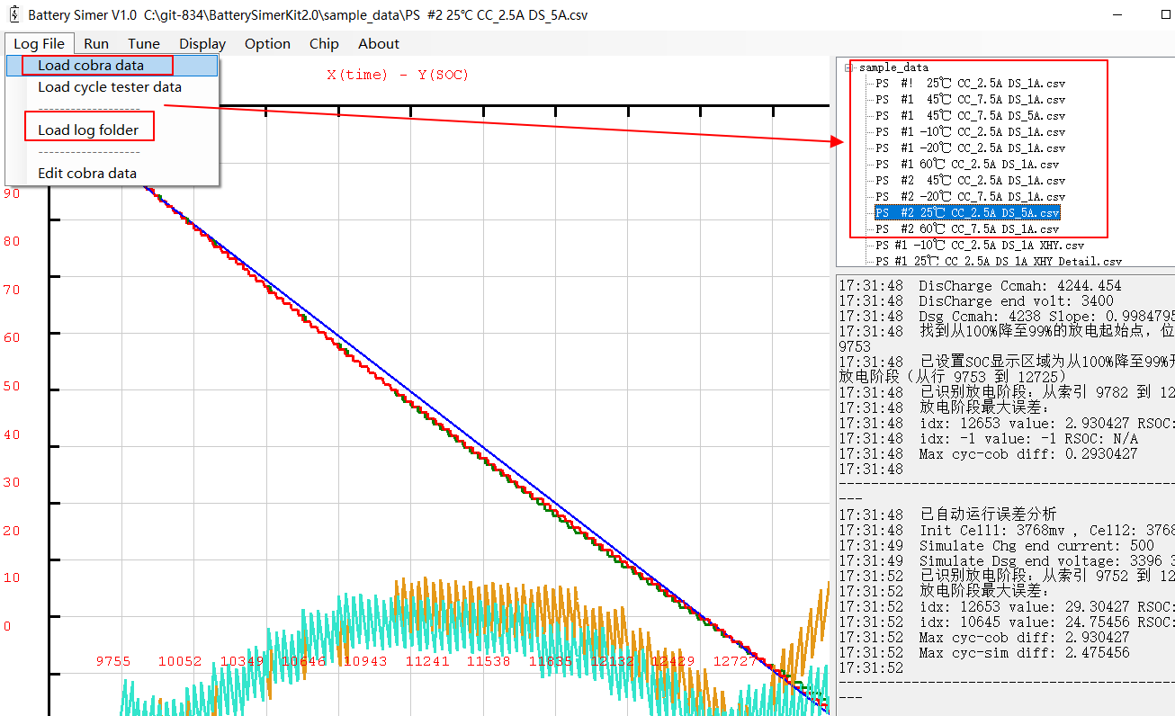Click the chart title X(time) - Y(SOC)
1175x716 pixels.
398,75
